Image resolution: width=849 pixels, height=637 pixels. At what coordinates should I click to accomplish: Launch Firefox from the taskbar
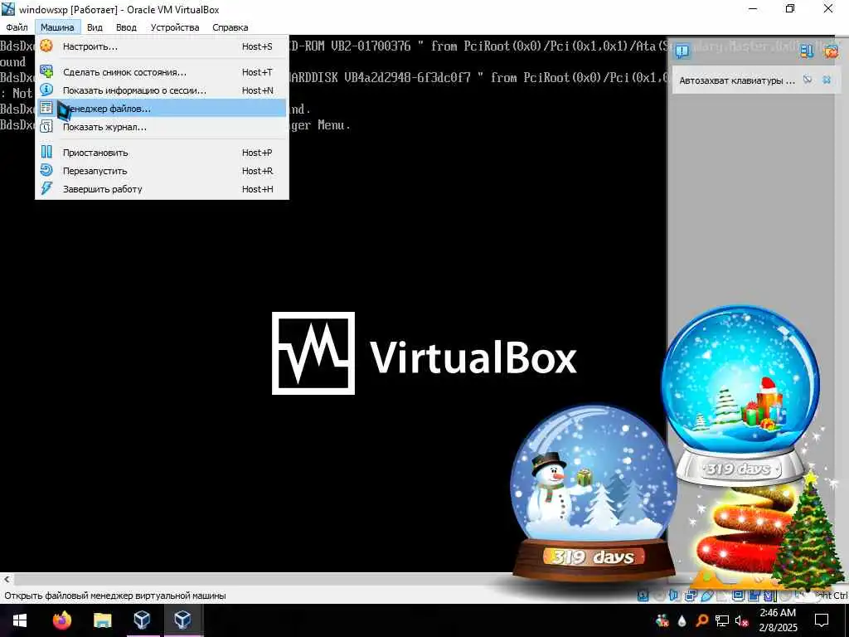pyautogui.click(x=61, y=620)
